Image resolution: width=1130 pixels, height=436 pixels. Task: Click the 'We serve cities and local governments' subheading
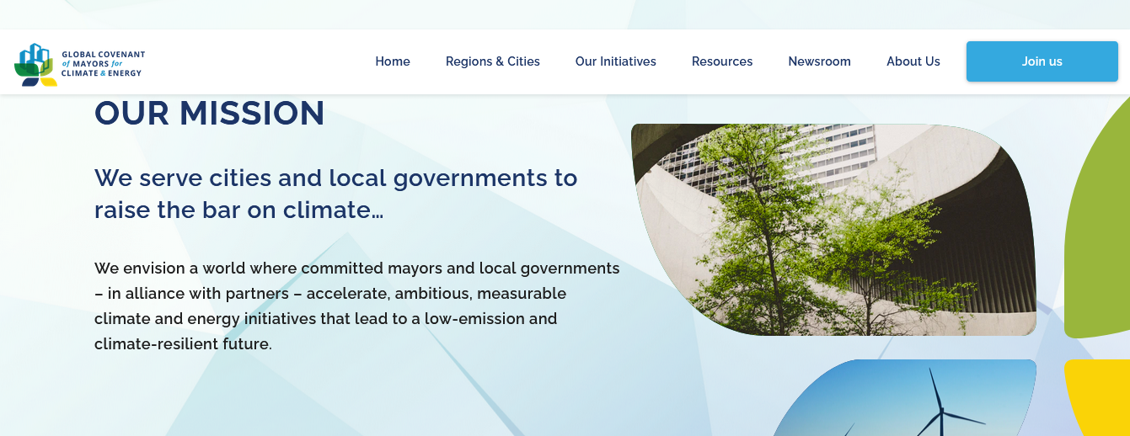pyautogui.click(x=336, y=194)
